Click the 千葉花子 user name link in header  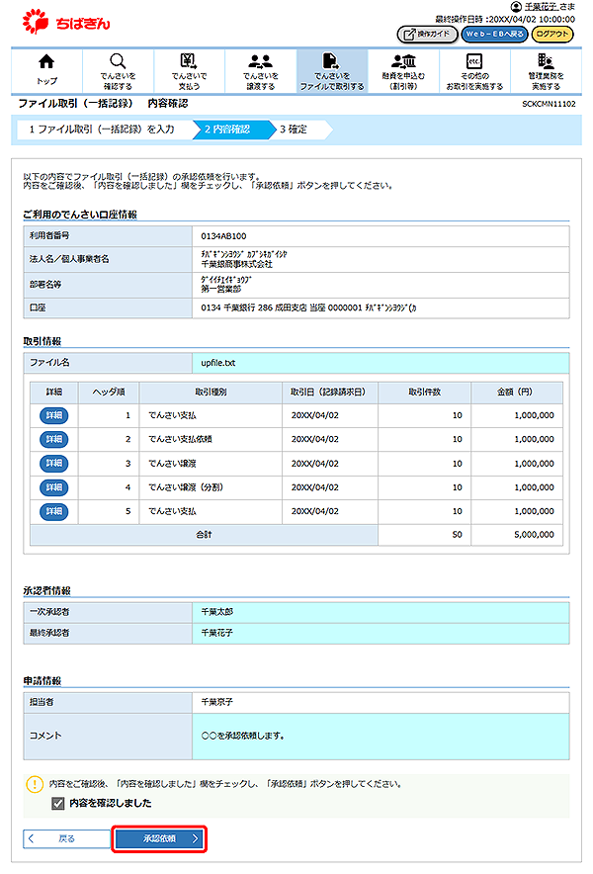coord(541,7)
